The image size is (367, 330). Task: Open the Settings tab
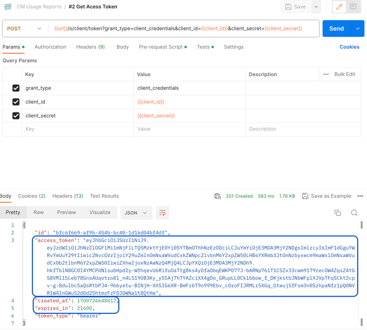point(233,47)
